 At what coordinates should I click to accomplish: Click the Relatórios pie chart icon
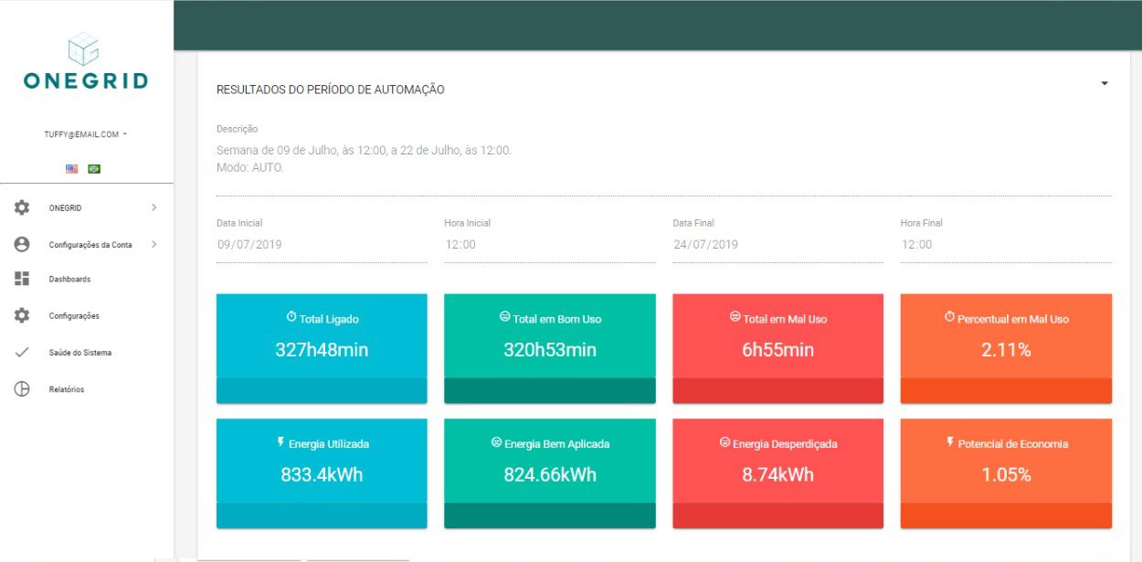coord(22,388)
